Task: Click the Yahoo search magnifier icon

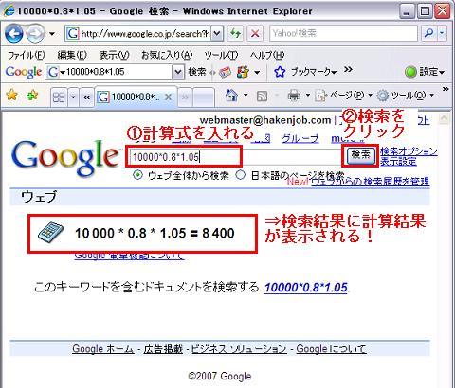Action: coord(429,33)
